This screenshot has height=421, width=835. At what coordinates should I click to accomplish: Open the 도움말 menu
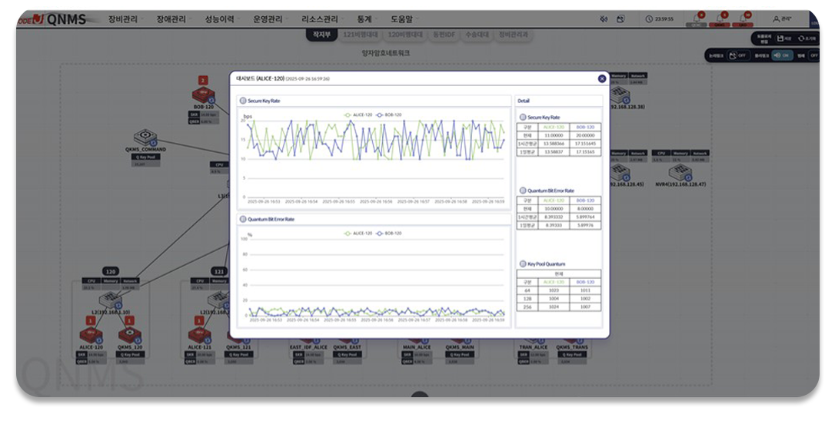tap(402, 19)
